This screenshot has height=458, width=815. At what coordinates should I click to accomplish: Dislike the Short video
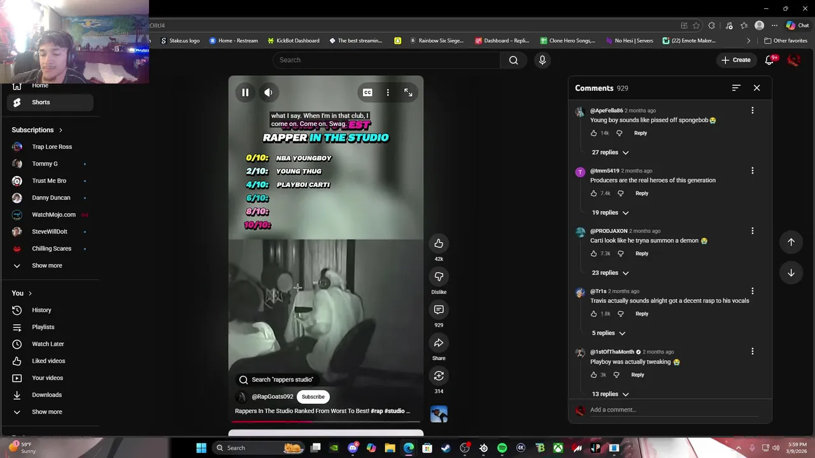click(439, 277)
